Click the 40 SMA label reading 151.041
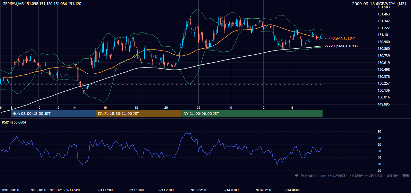This screenshot has width=411, height=193. 340,38
